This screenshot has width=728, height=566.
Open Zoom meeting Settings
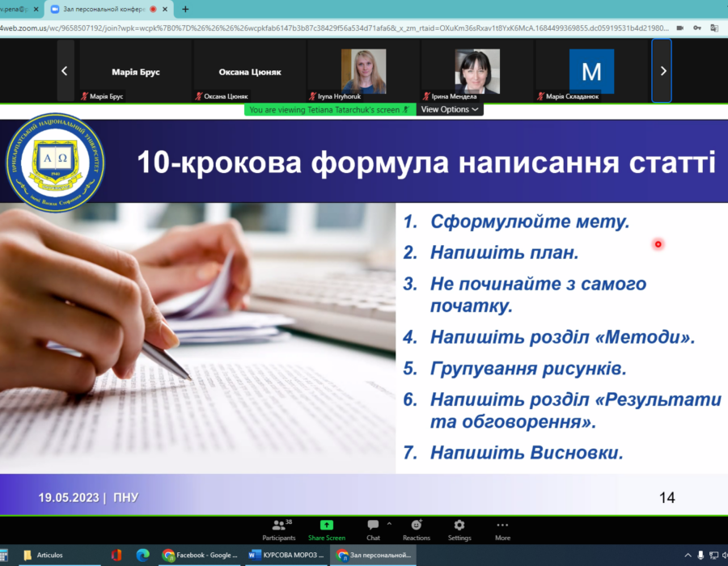(x=459, y=530)
